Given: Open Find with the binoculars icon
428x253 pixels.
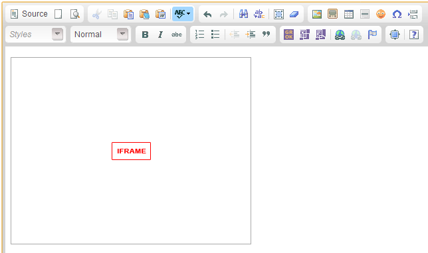Looking at the screenshot, I should (243, 14).
